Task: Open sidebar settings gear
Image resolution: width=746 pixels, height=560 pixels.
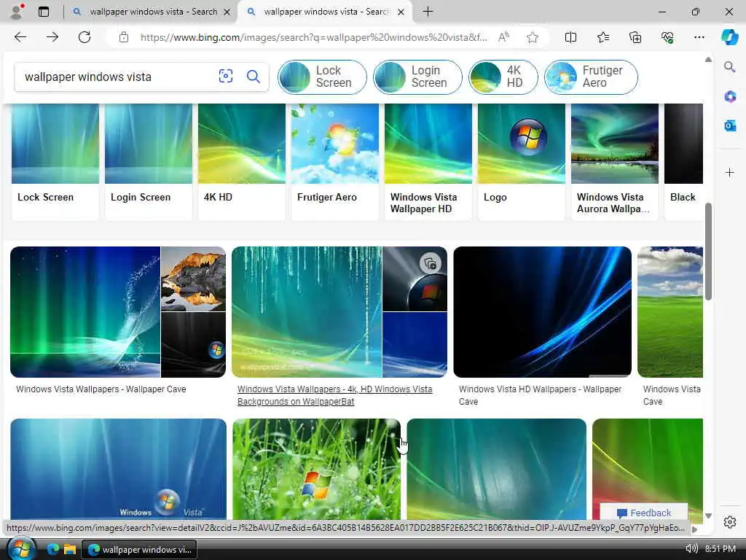Action: [729, 522]
